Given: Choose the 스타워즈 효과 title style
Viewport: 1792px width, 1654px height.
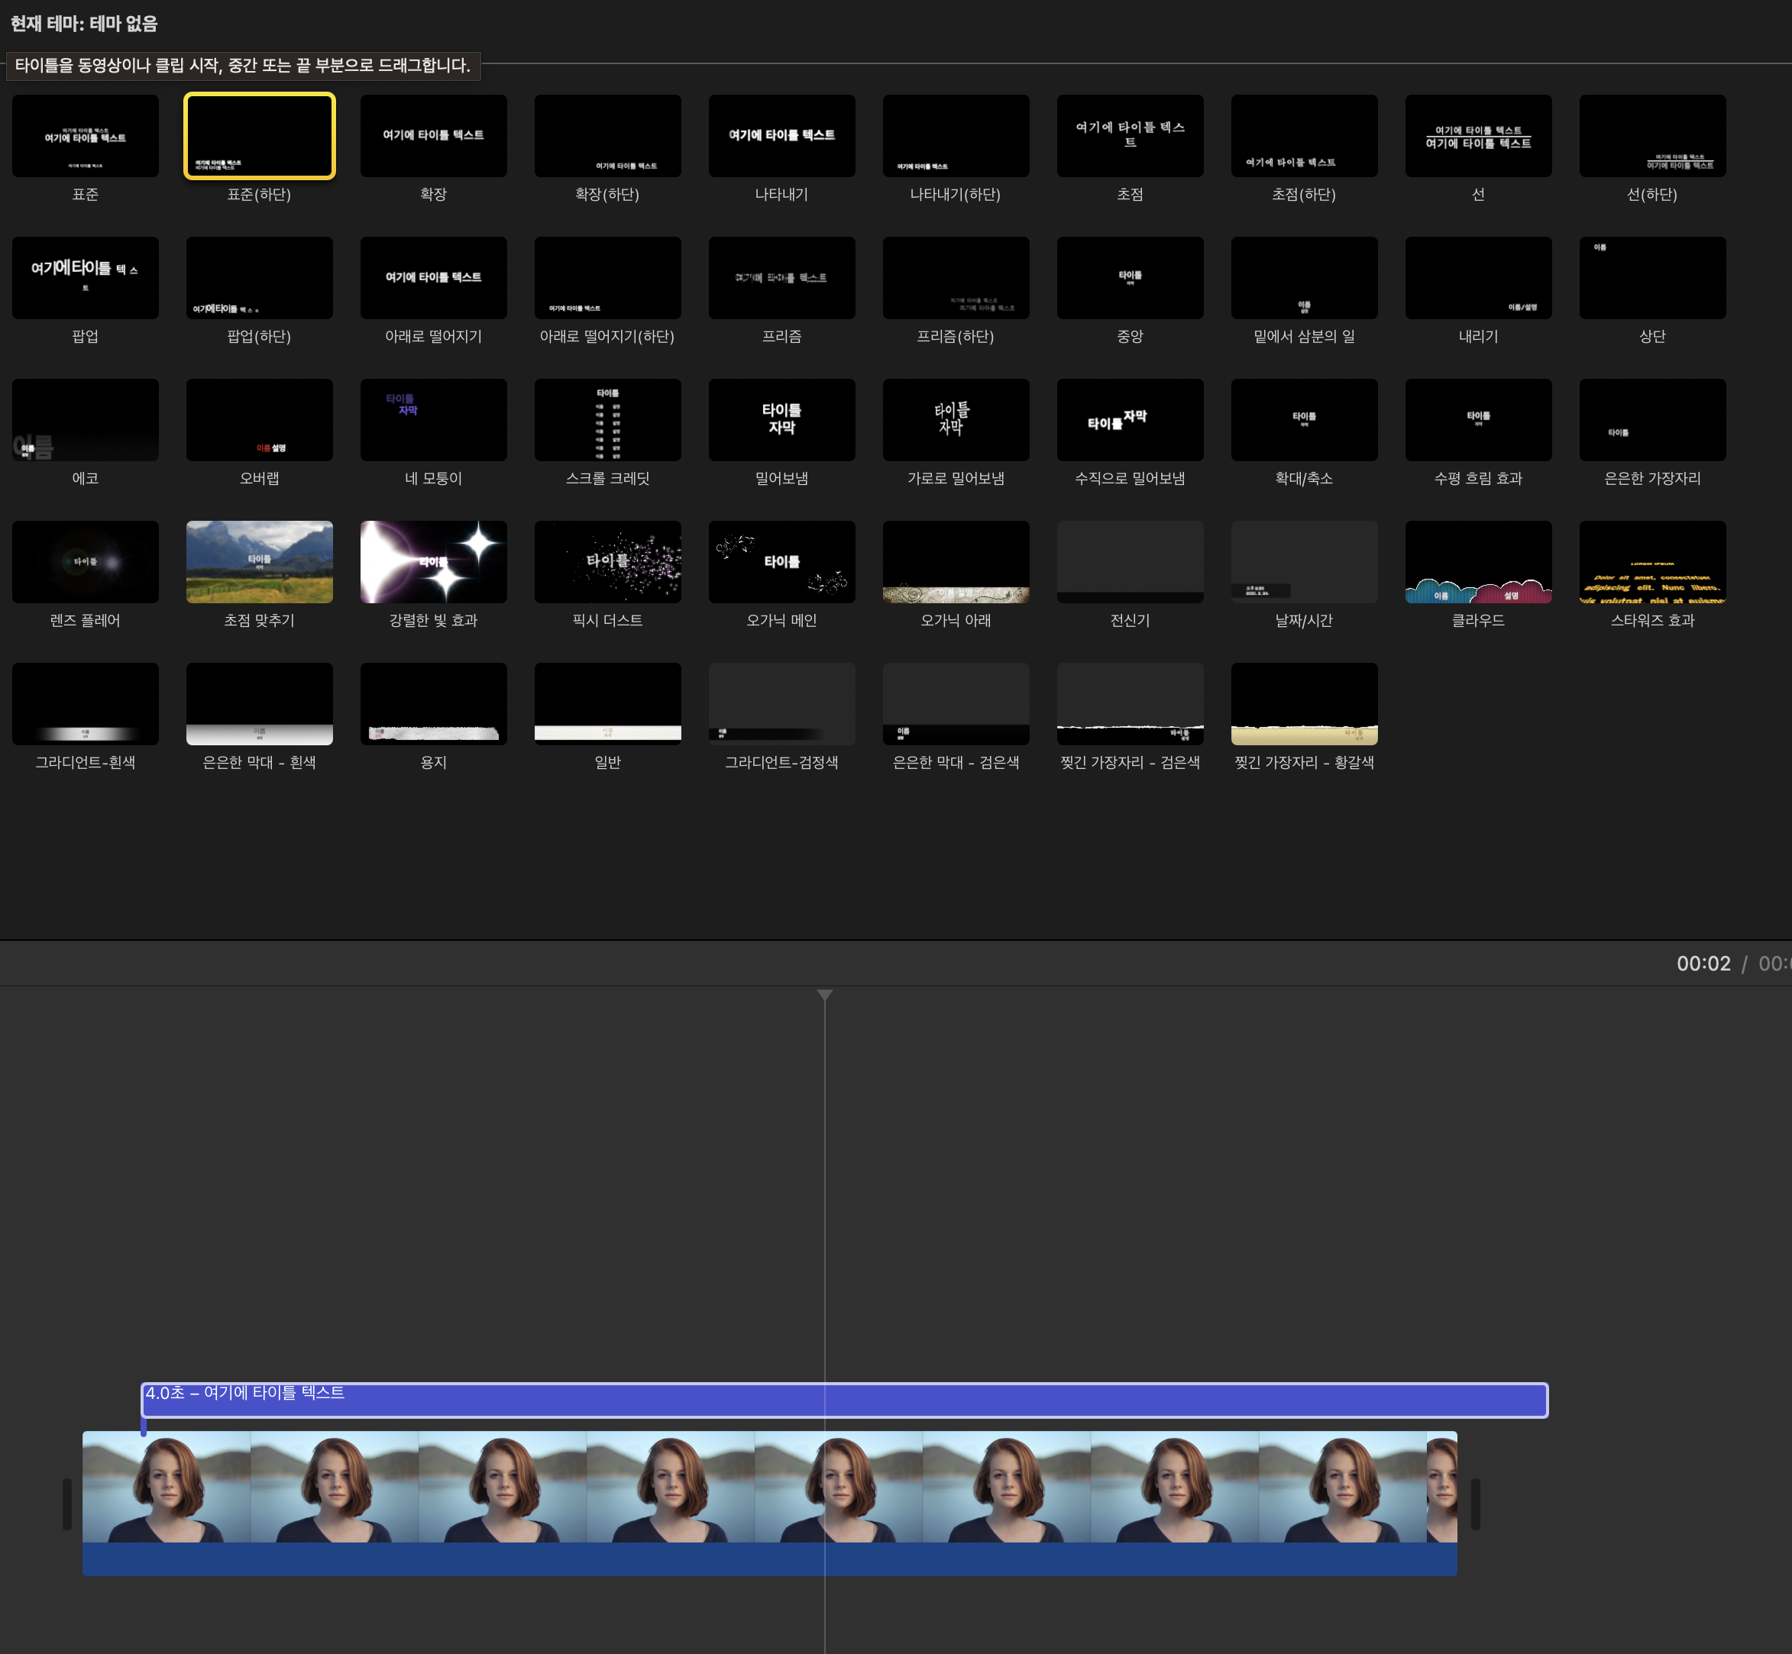Looking at the screenshot, I should pyautogui.click(x=1652, y=562).
